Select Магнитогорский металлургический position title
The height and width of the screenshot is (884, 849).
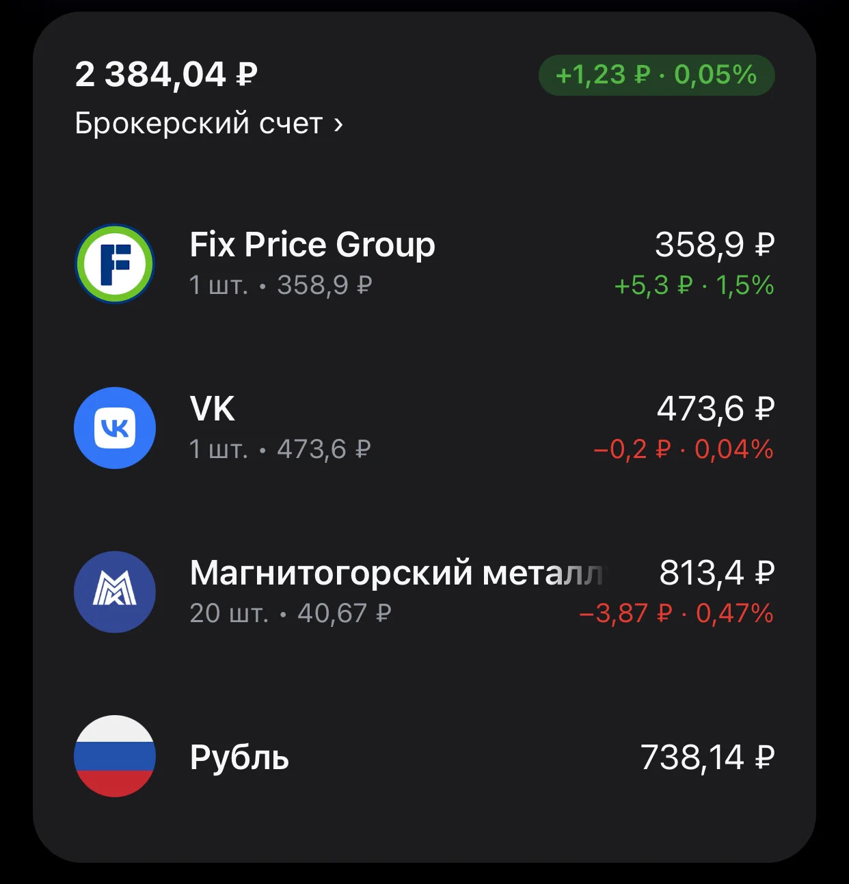click(x=399, y=573)
